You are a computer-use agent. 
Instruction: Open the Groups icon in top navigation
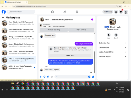(77, 12)
